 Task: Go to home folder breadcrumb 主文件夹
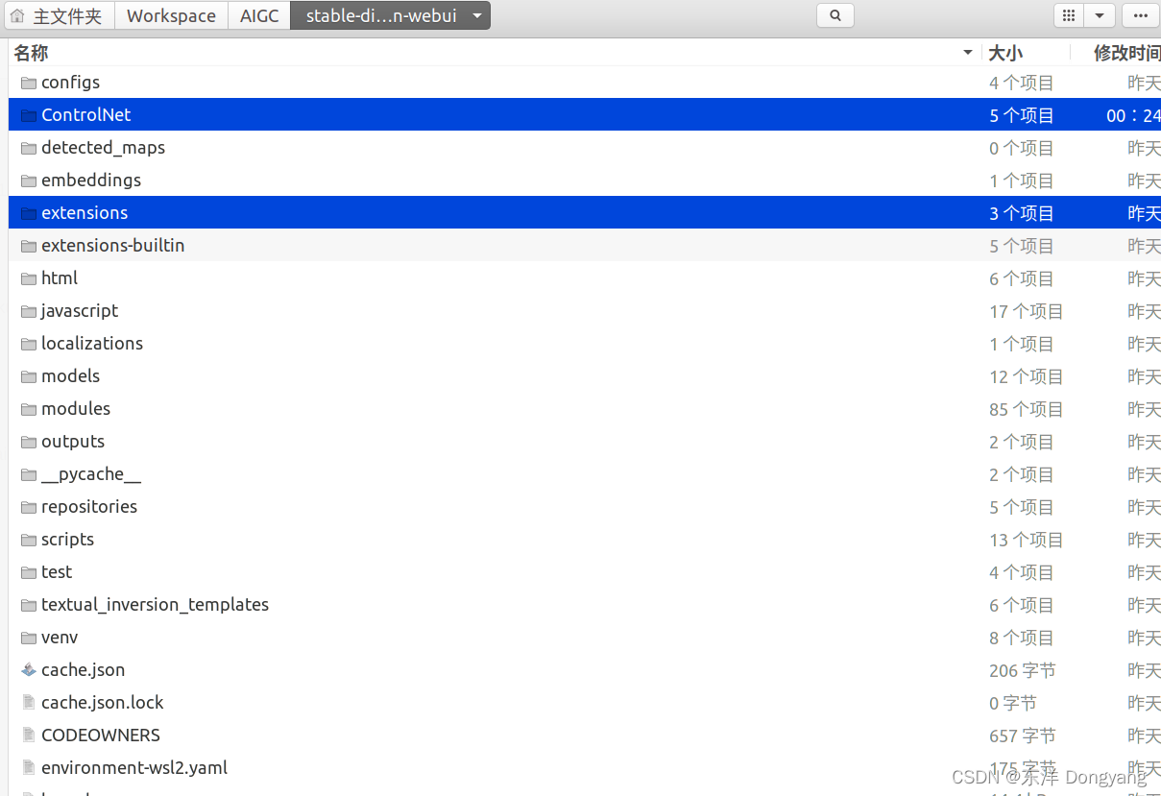coord(57,15)
